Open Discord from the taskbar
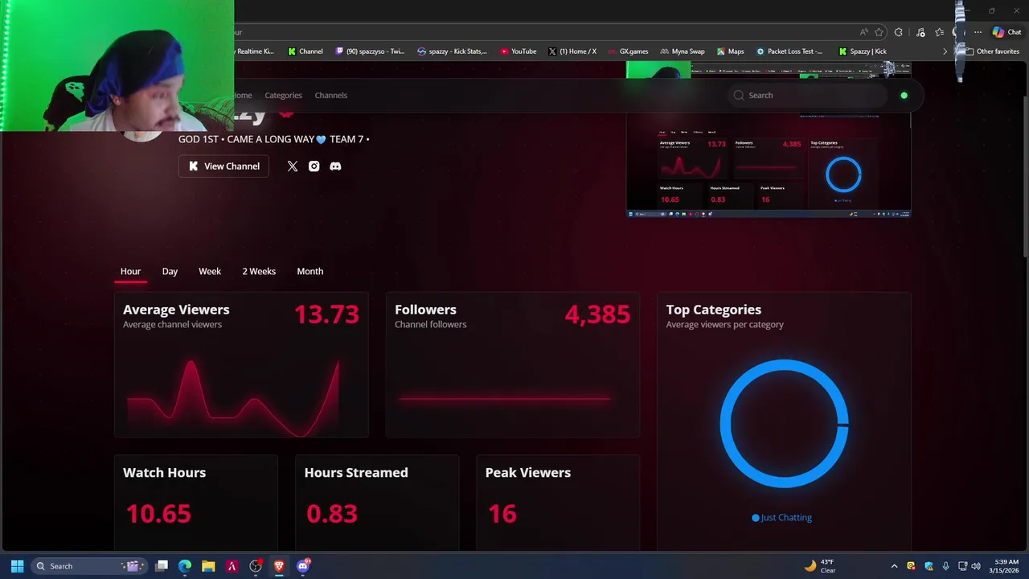This screenshot has width=1029, height=579. [x=303, y=566]
